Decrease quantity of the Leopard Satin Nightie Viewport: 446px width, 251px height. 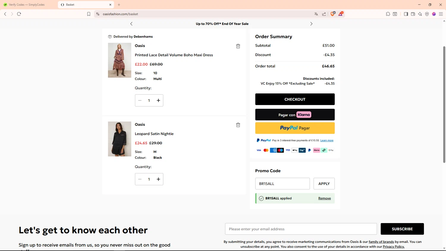click(x=140, y=179)
